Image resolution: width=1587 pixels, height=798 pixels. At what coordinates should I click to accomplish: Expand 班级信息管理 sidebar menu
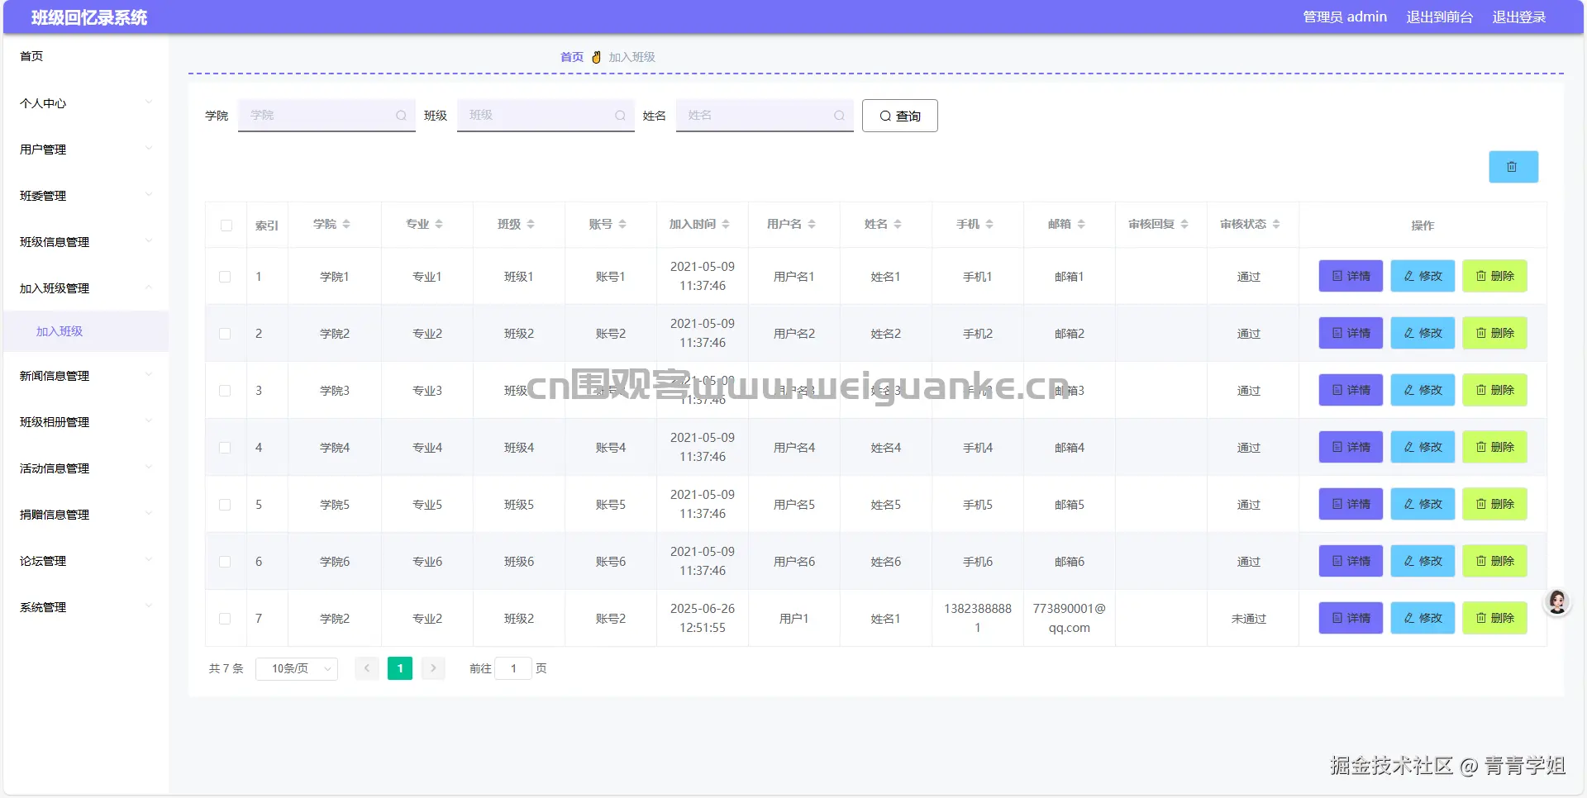coord(86,242)
